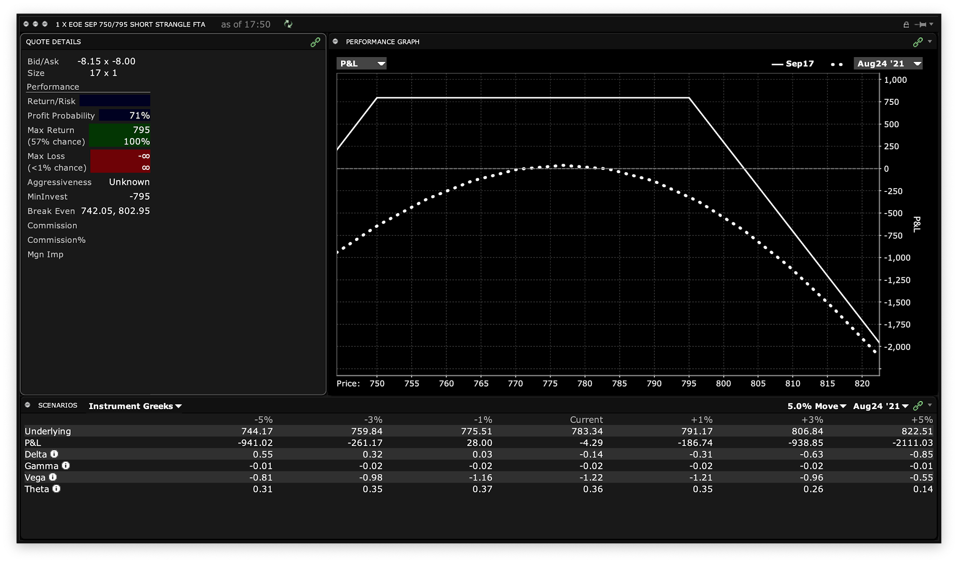Image resolution: width=958 pixels, height=563 pixels.
Task: Click the Quote Details link chain icon
Action: tap(315, 42)
